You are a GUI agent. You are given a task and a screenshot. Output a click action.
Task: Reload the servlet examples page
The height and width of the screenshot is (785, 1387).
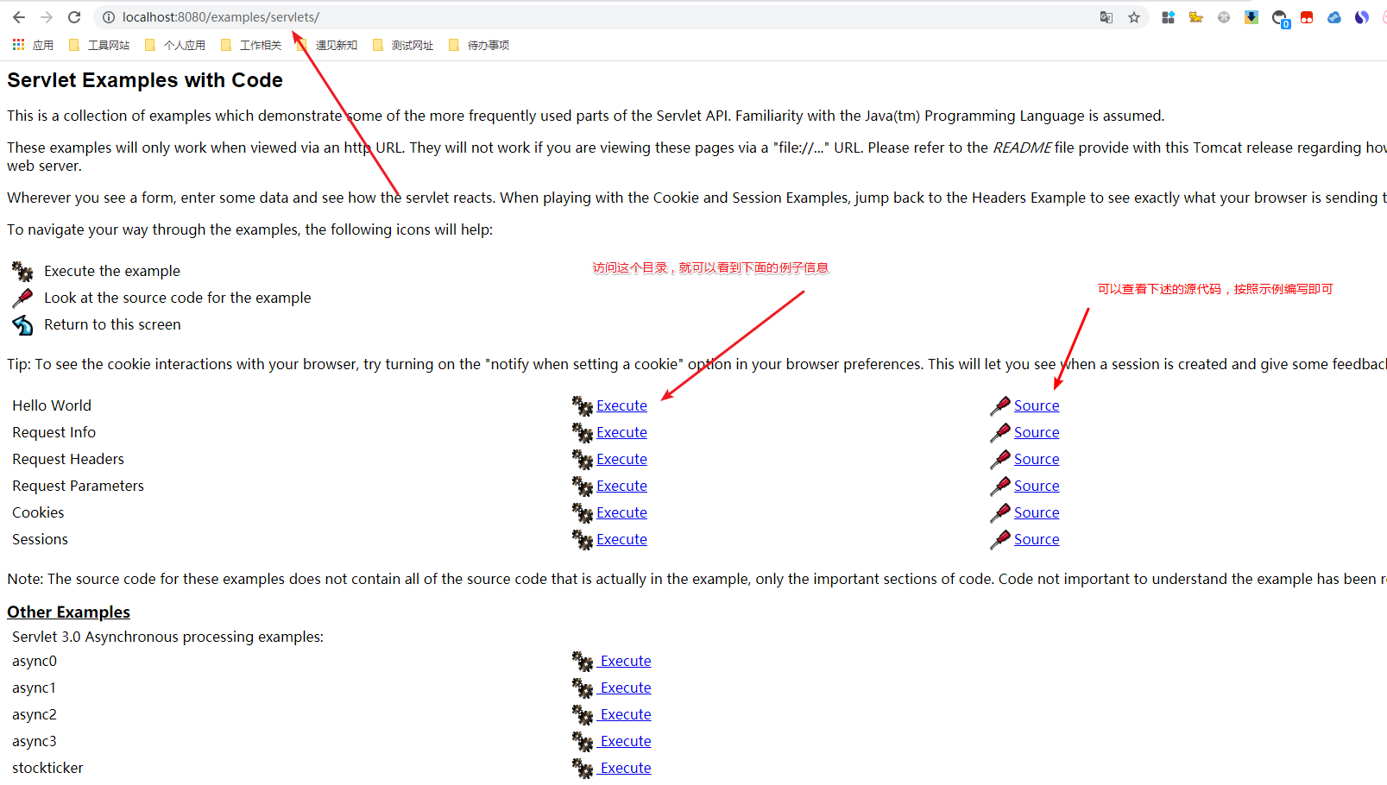(x=74, y=17)
